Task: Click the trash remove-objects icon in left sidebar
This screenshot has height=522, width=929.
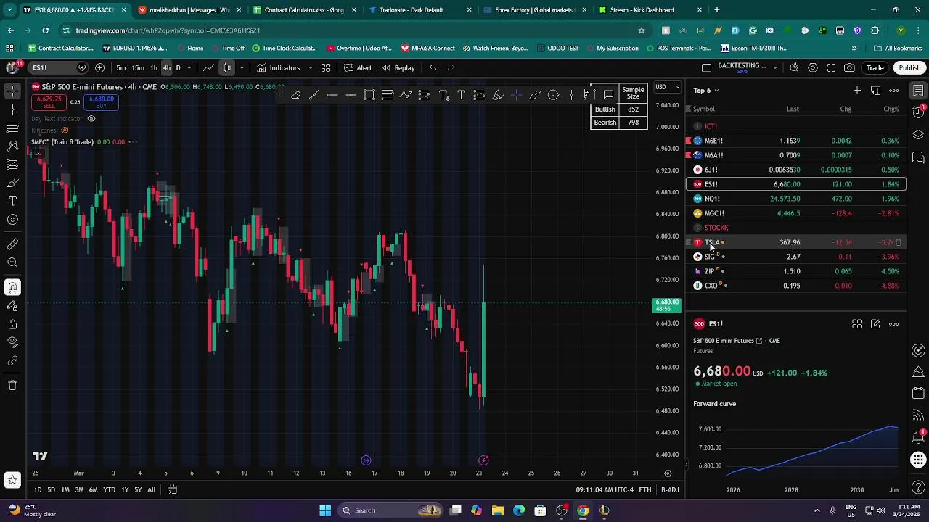Action: (x=12, y=385)
